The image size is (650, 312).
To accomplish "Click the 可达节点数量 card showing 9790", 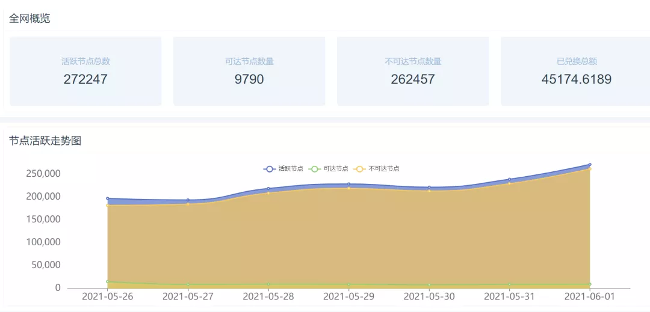I will coord(249,71).
